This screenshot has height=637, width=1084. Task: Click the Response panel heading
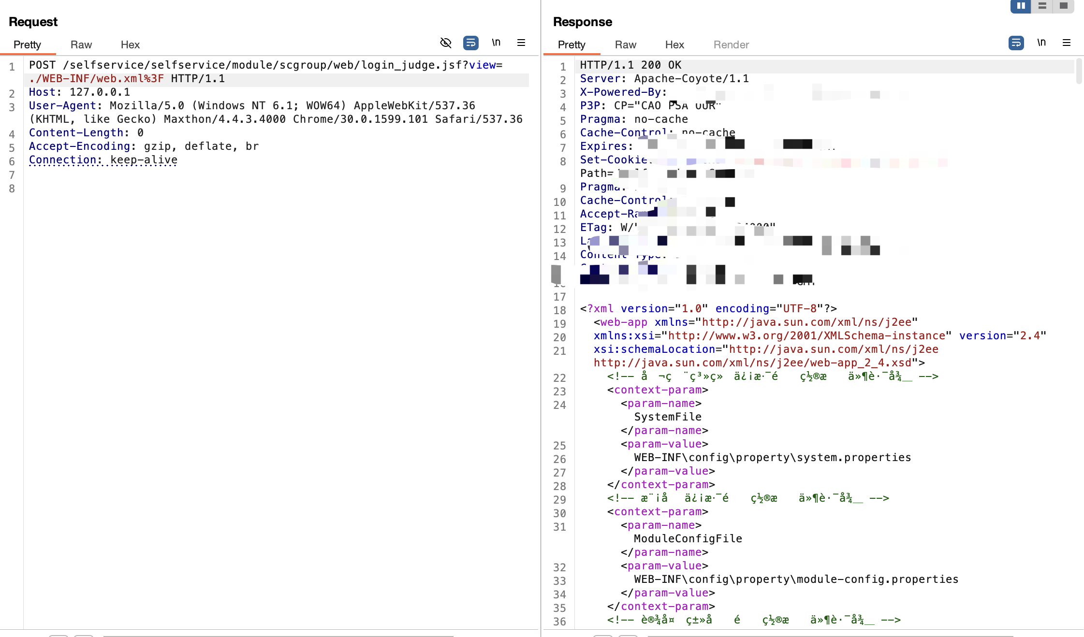[582, 22]
